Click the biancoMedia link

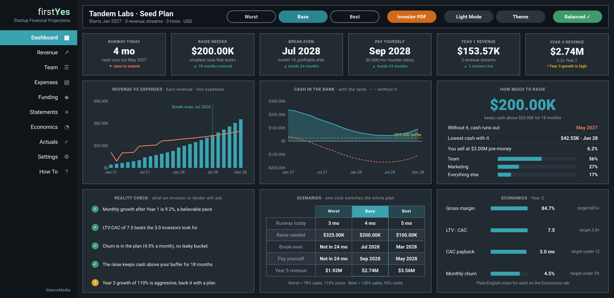(x=58, y=290)
